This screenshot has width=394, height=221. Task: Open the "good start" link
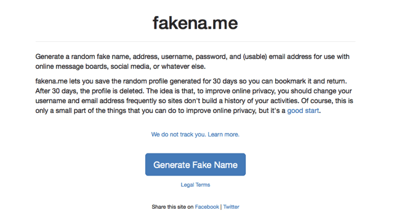(303, 110)
